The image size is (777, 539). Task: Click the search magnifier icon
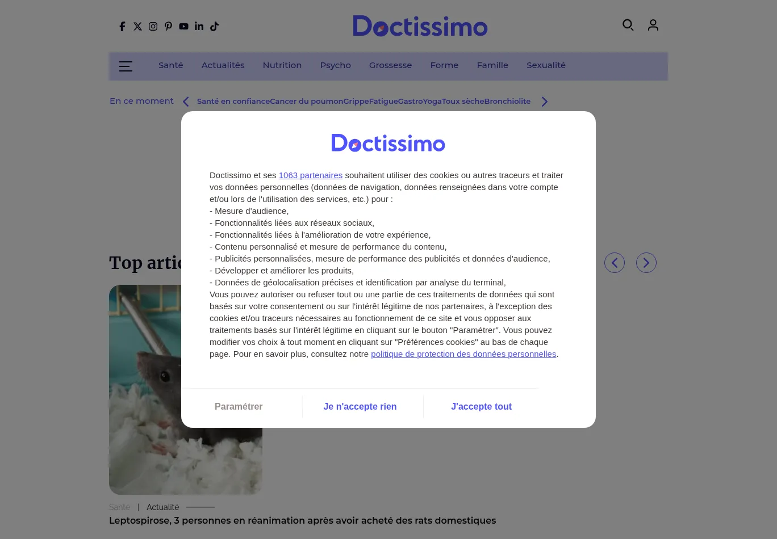(x=628, y=25)
